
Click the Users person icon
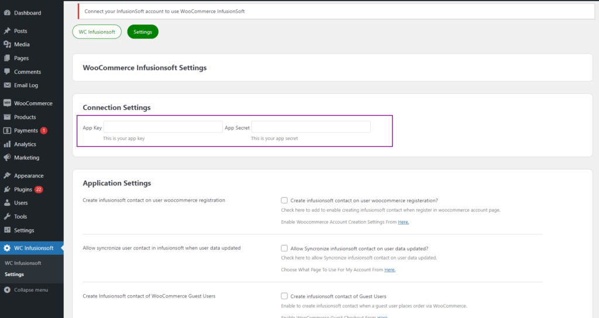click(7, 203)
